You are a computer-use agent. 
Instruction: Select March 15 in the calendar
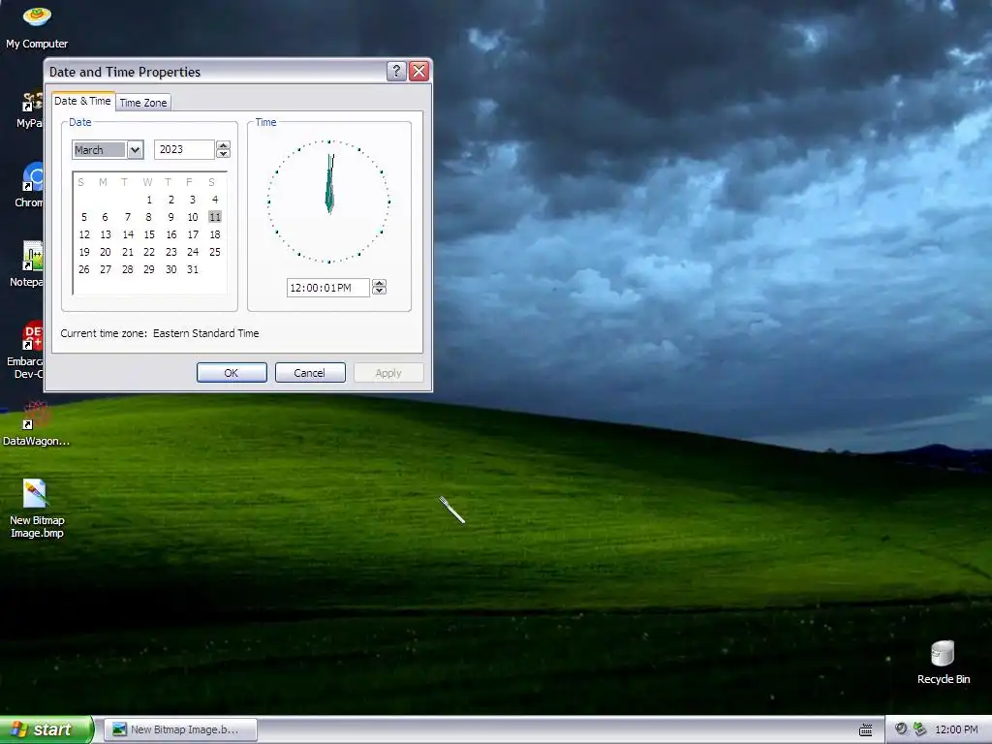tap(149, 234)
